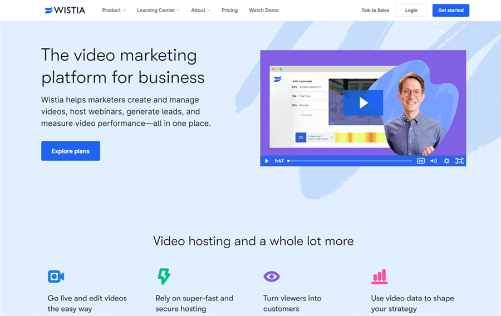This screenshot has height=316, width=501.
Task: Click the 1:47 video duration label
Action: click(x=279, y=161)
